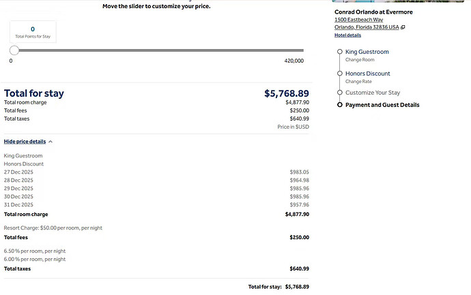Click the Orlando, Florida 32836 USA link
This screenshot has height=295, width=471.
click(367, 27)
